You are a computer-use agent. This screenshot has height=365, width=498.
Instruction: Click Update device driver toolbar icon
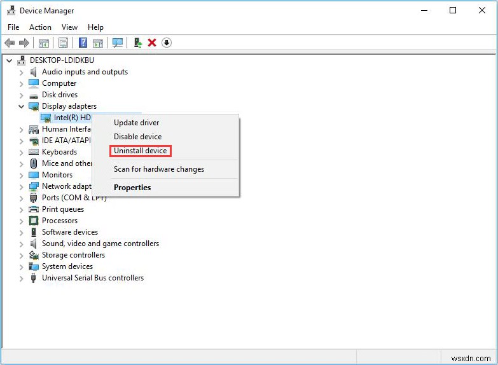(x=137, y=43)
